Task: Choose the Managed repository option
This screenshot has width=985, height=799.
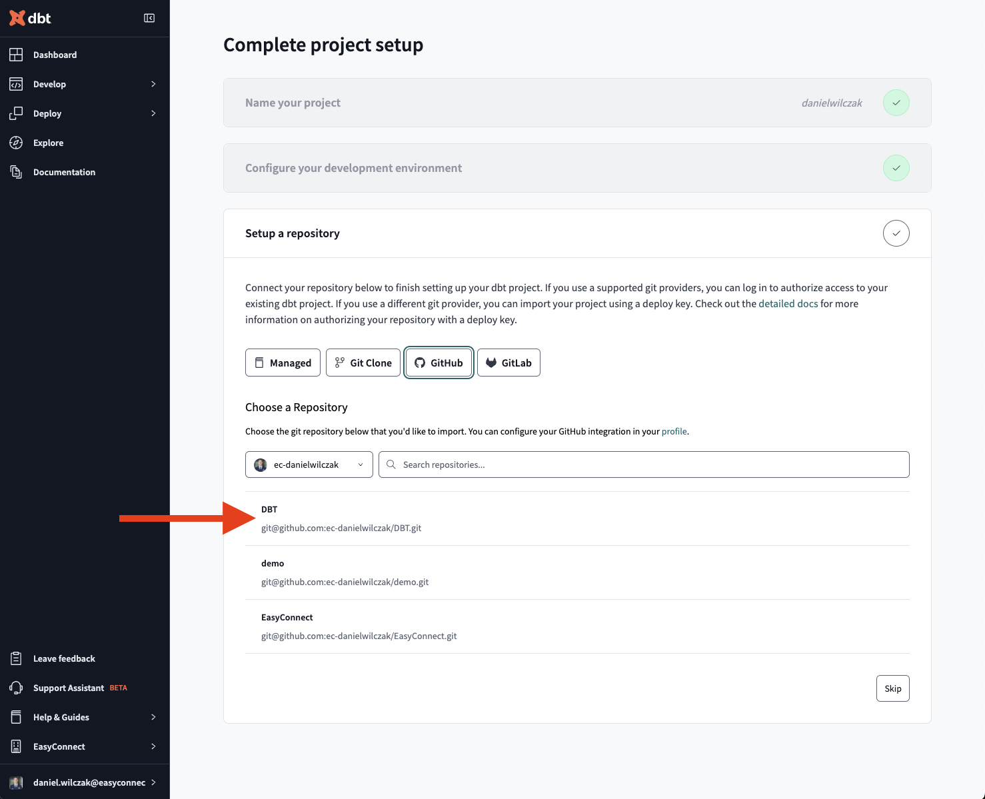Action: click(283, 363)
